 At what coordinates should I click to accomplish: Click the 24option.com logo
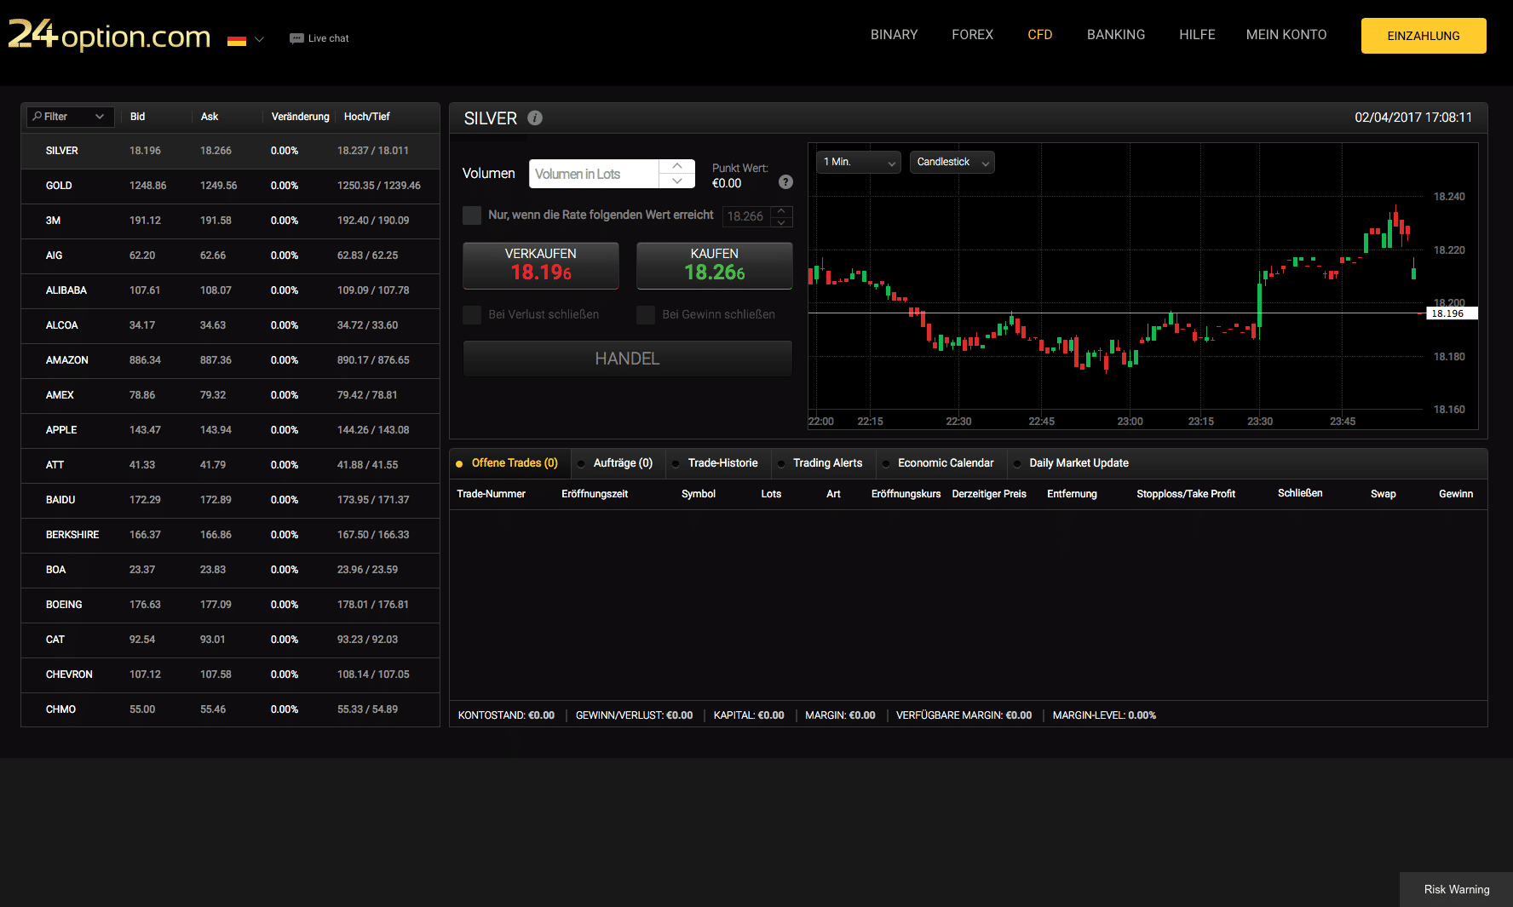109,35
